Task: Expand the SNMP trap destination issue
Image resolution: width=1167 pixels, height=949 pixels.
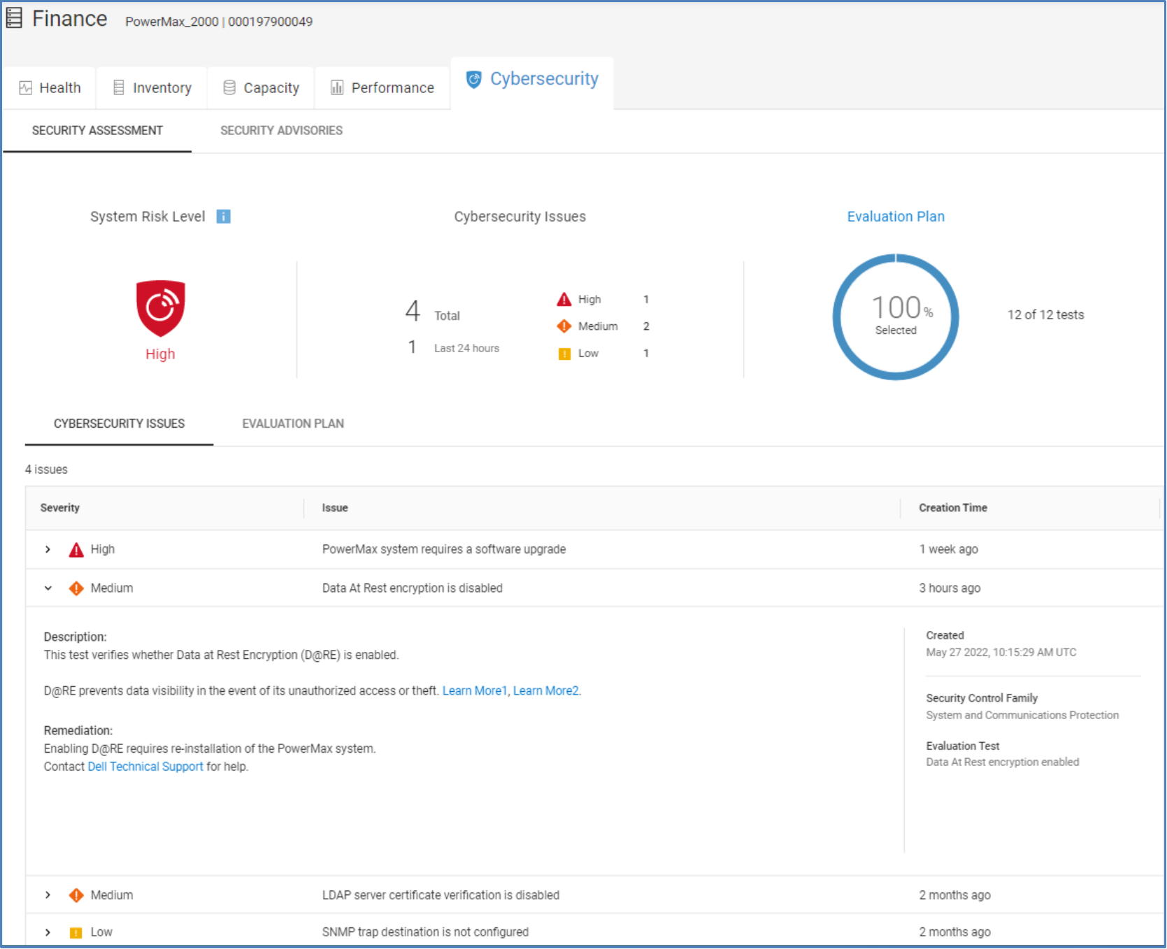Action: click(48, 933)
